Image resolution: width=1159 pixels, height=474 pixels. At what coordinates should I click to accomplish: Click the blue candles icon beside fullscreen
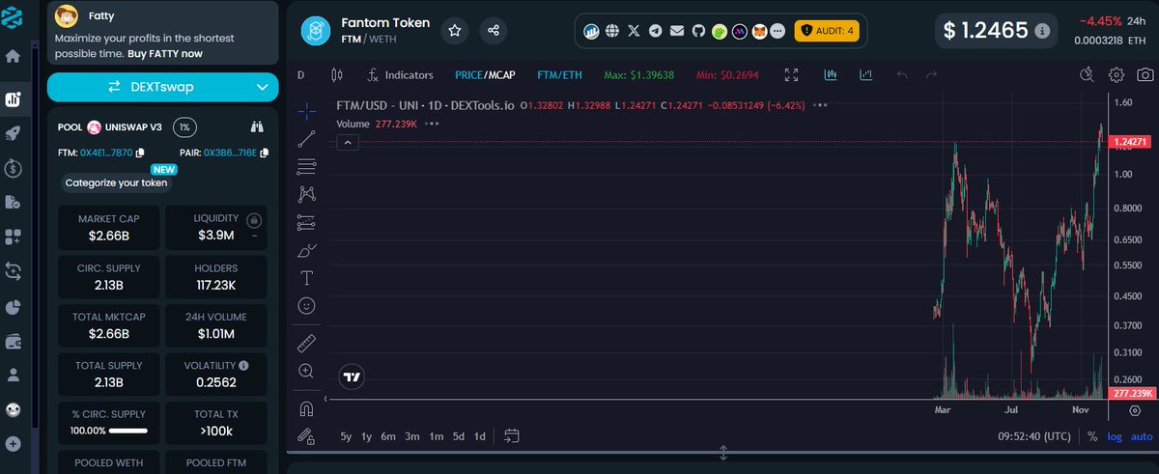click(831, 74)
